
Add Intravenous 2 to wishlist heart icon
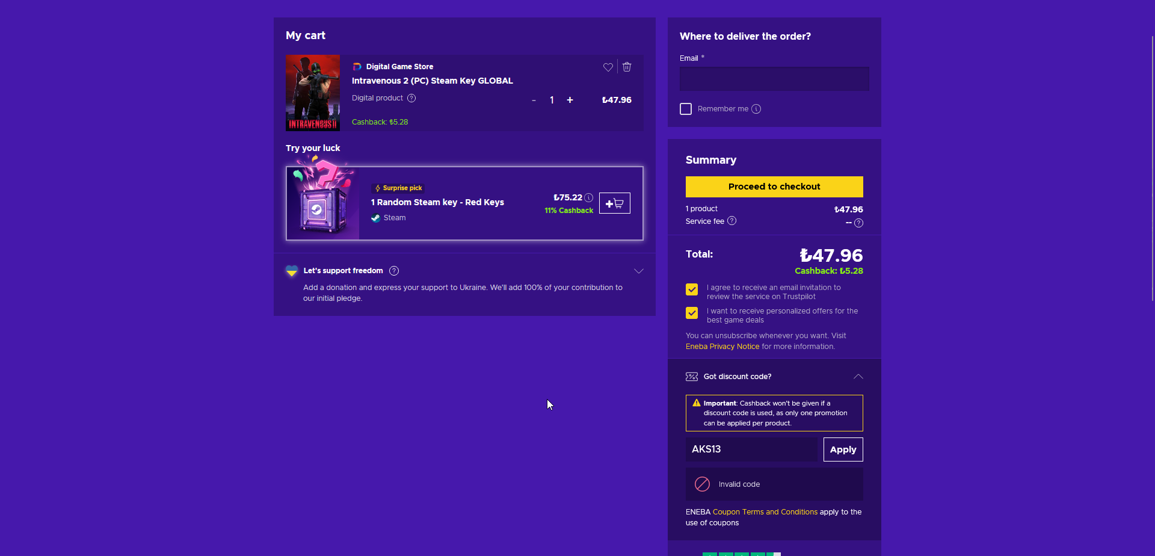608,67
